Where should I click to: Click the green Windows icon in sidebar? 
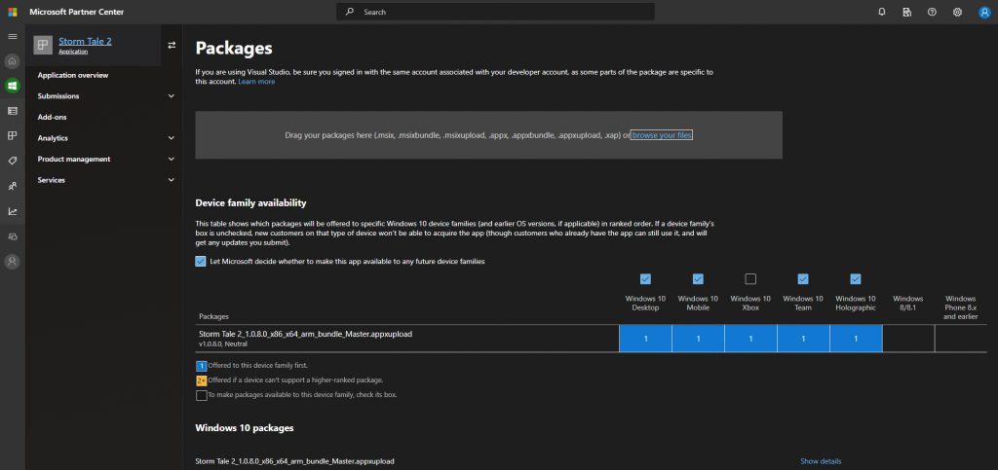(13, 86)
